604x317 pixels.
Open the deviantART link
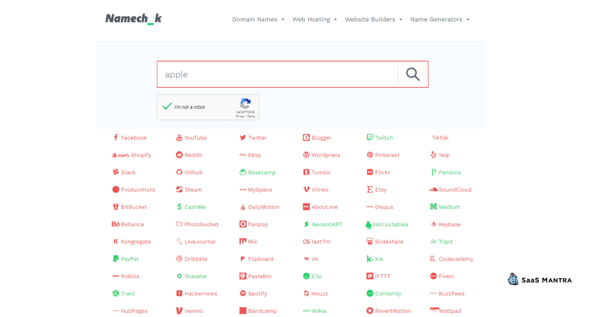click(x=322, y=224)
